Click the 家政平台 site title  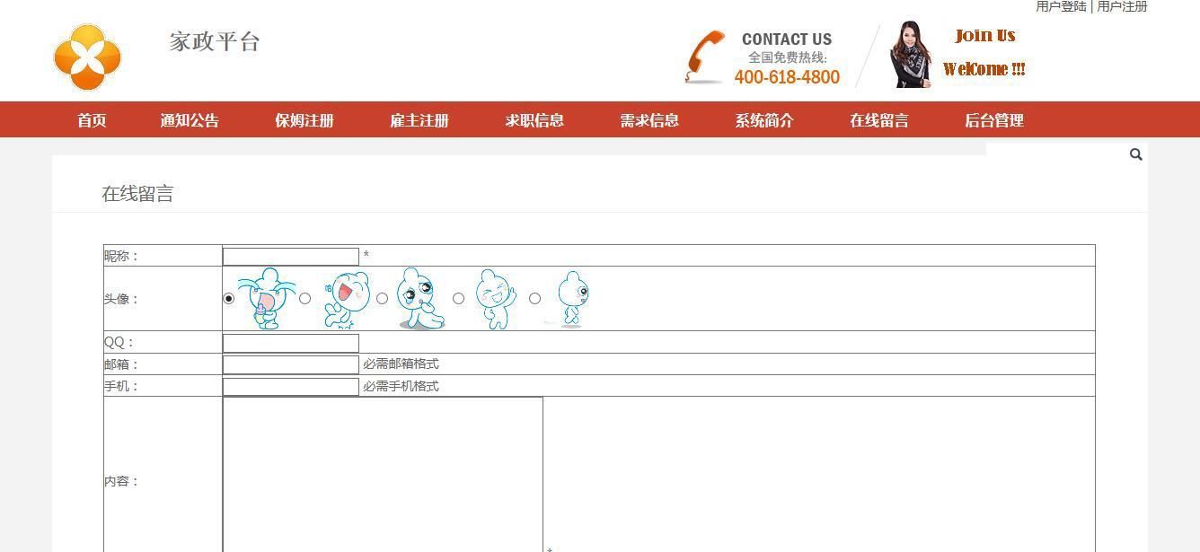(x=215, y=41)
